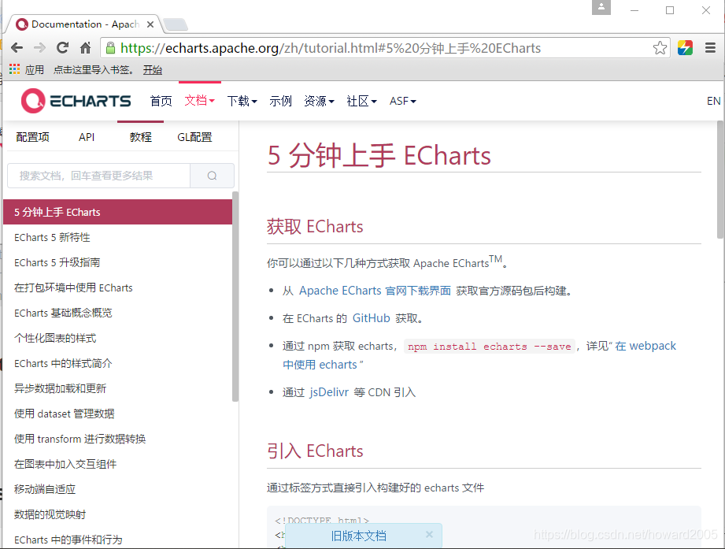Expand the 文档 dropdown menu
The height and width of the screenshot is (549, 725).
coord(200,100)
